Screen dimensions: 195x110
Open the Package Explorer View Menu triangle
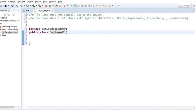pos(18,14)
